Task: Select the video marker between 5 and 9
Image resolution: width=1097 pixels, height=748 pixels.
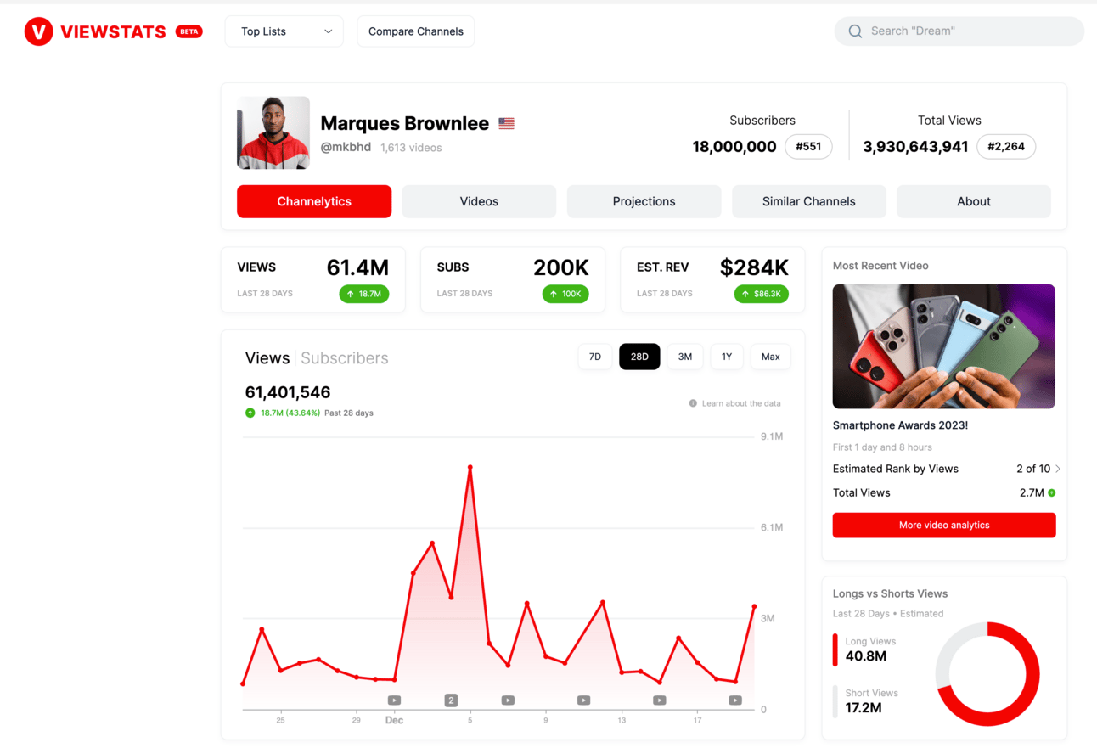Action: tap(508, 700)
